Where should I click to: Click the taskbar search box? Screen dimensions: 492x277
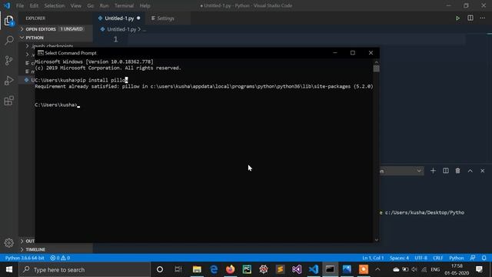coord(85,269)
